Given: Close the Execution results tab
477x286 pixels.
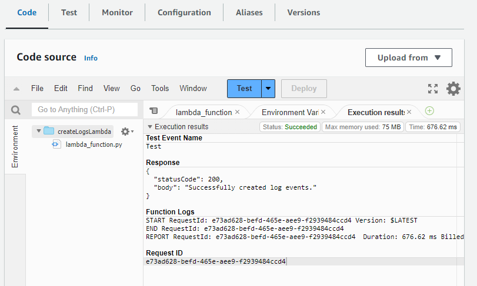Looking at the screenshot, I should 409,112.
